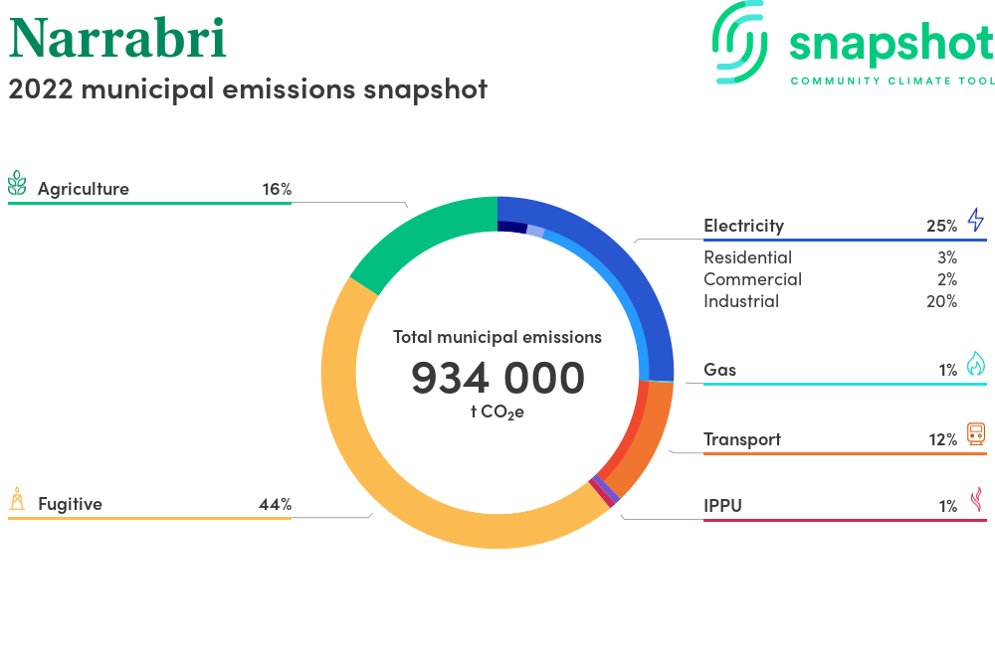Click the orange Transport donut segment
995x666 pixels.
pos(646,437)
